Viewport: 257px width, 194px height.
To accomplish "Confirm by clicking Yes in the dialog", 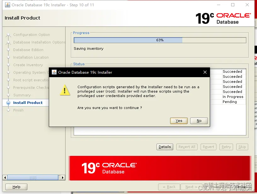I will [x=179, y=121].
